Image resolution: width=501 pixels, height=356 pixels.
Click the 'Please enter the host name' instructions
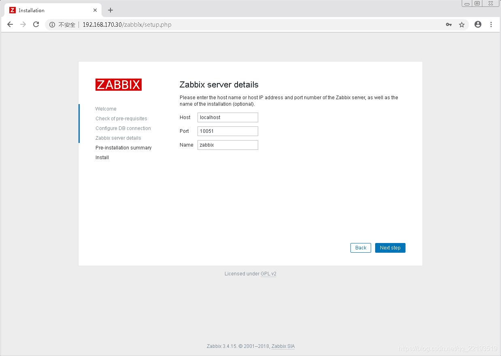[x=289, y=101]
